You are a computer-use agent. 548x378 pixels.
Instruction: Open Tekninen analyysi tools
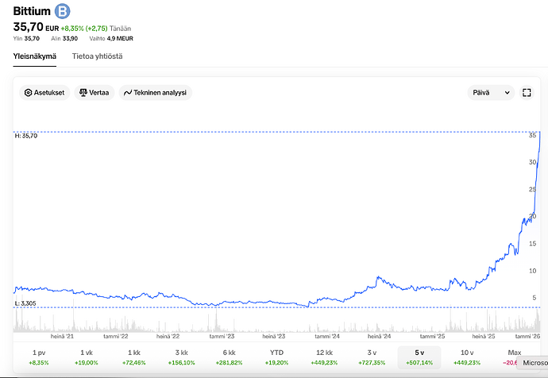[156, 93]
